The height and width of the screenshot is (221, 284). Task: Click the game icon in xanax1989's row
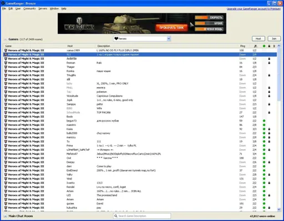tap(6, 50)
